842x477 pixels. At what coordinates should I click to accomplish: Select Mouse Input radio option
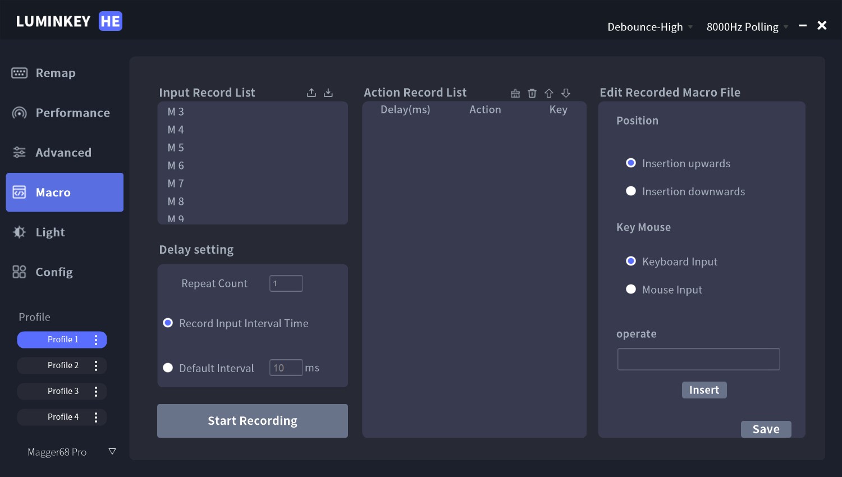tap(631, 289)
